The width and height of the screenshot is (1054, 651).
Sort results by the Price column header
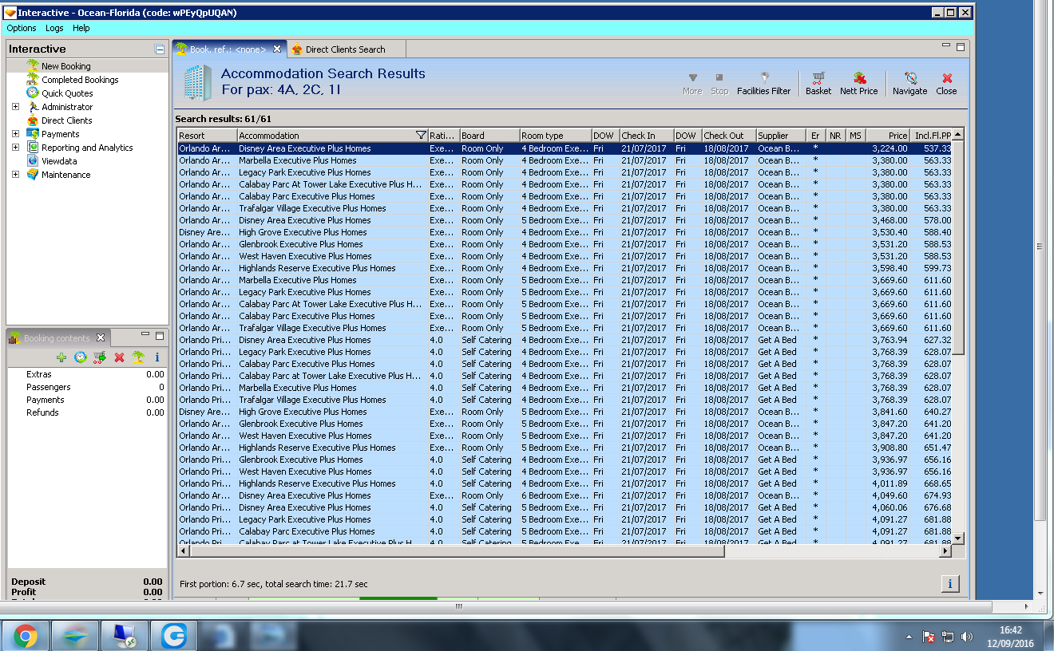889,136
